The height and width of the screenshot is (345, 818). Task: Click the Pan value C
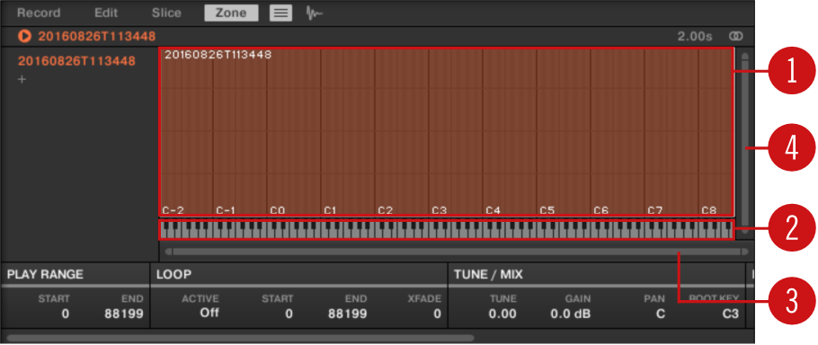(661, 314)
